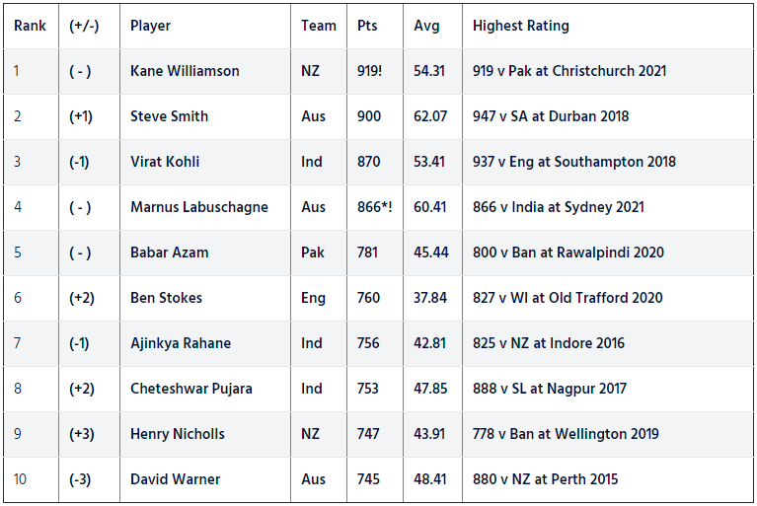Click Cheteshwar Pujara's name

(190, 389)
